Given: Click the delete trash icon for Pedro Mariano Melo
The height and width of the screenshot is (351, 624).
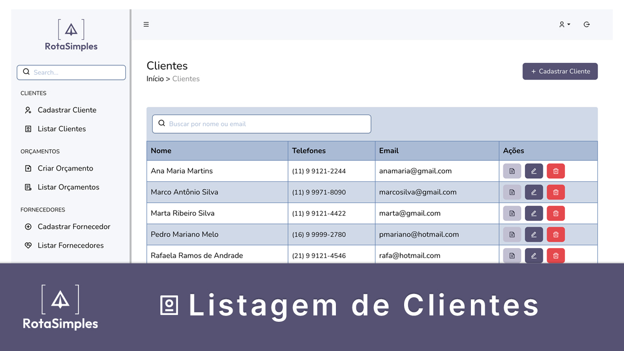Looking at the screenshot, I should [x=556, y=234].
